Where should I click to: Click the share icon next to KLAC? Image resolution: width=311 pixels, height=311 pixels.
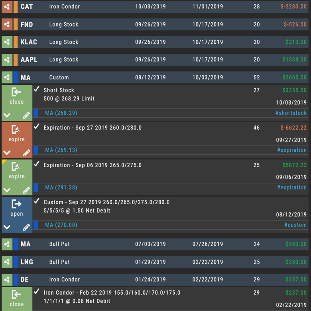coord(7,42)
